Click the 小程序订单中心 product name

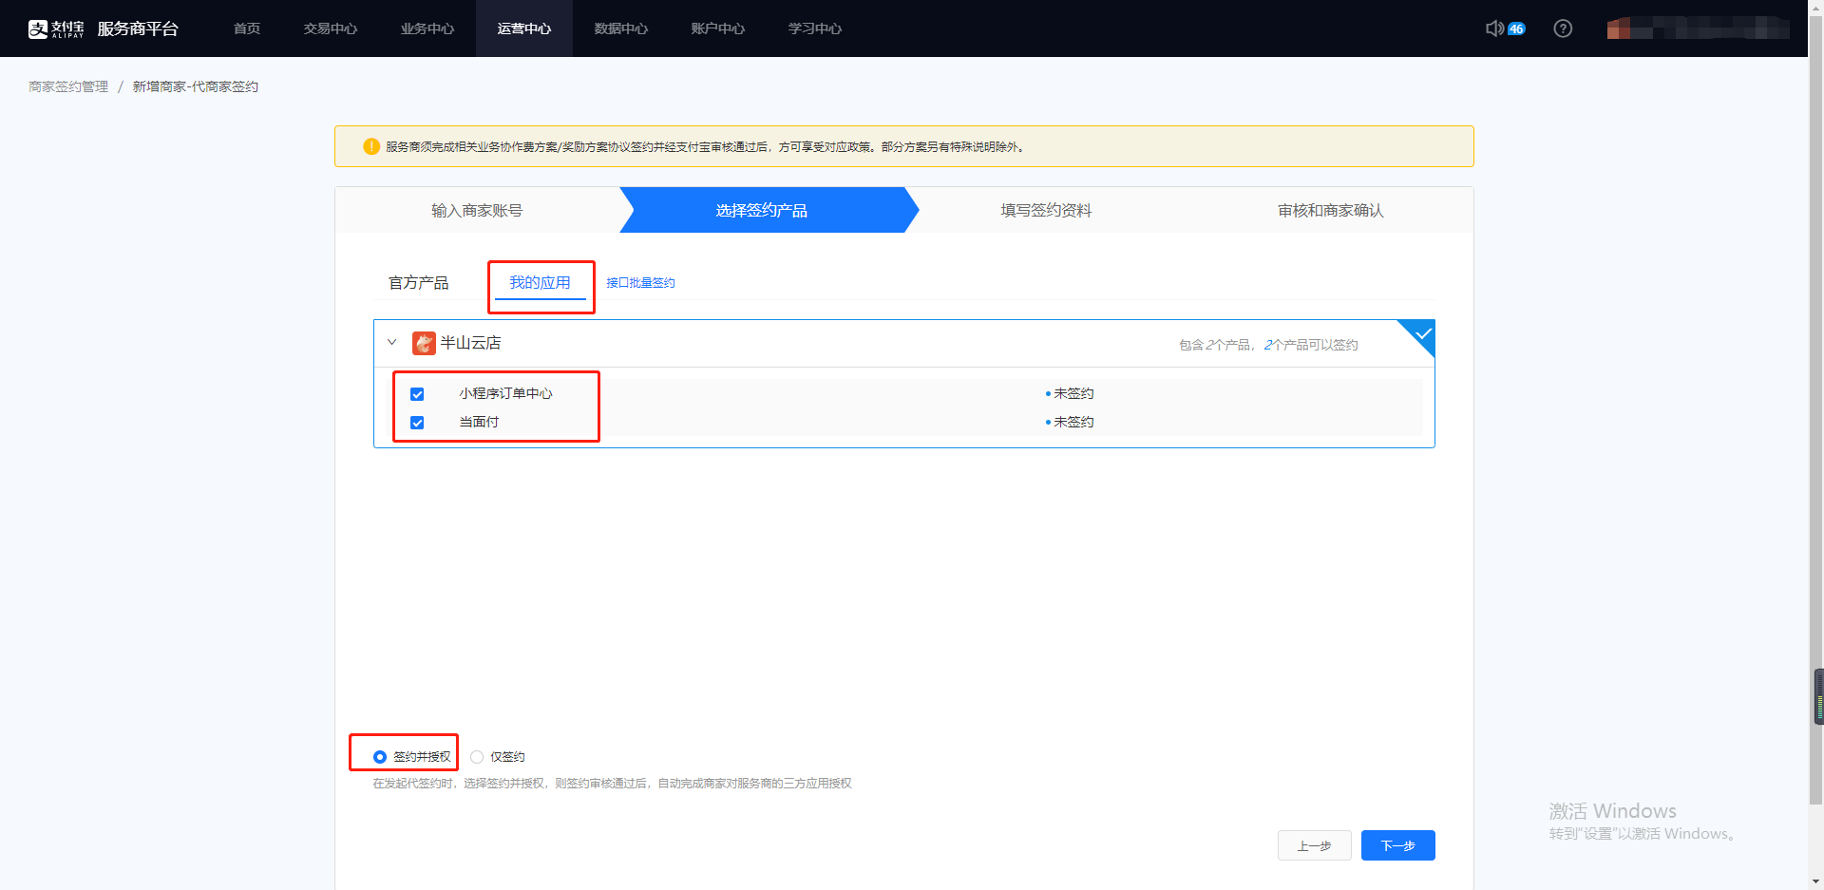[505, 394]
